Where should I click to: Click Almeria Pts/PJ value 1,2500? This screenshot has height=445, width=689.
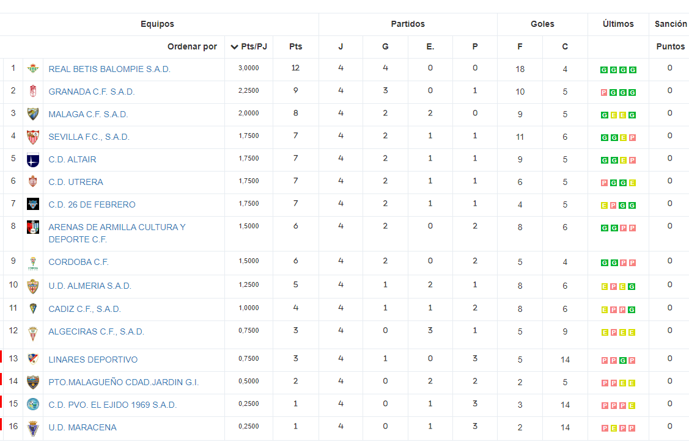click(249, 285)
